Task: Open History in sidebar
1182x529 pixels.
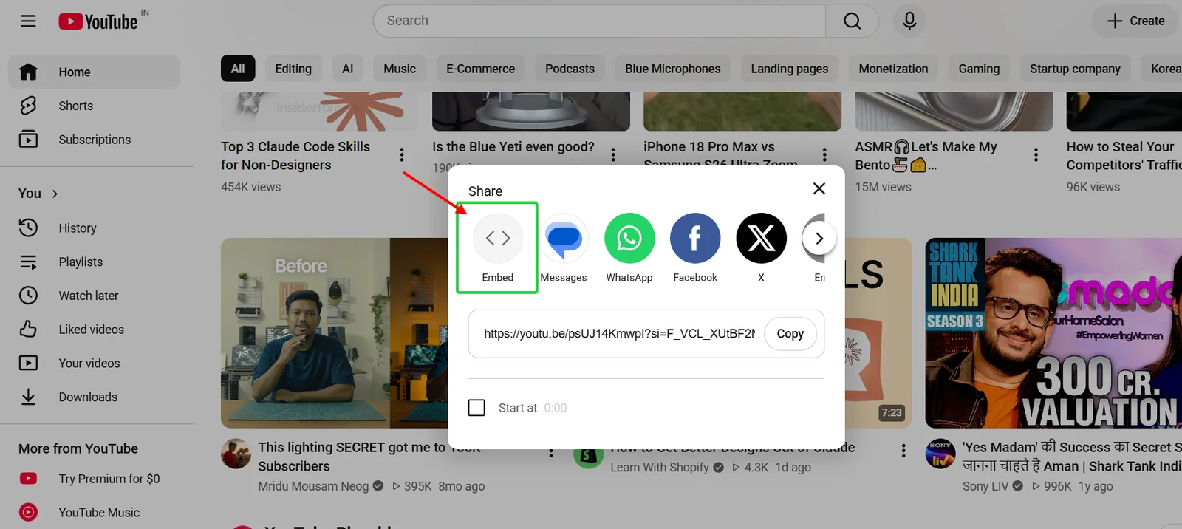Action: (x=95, y=228)
